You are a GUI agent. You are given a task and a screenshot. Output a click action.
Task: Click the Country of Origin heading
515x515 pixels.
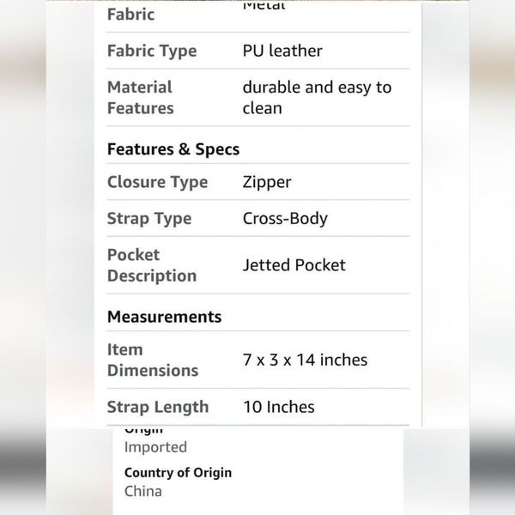pos(178,473)
